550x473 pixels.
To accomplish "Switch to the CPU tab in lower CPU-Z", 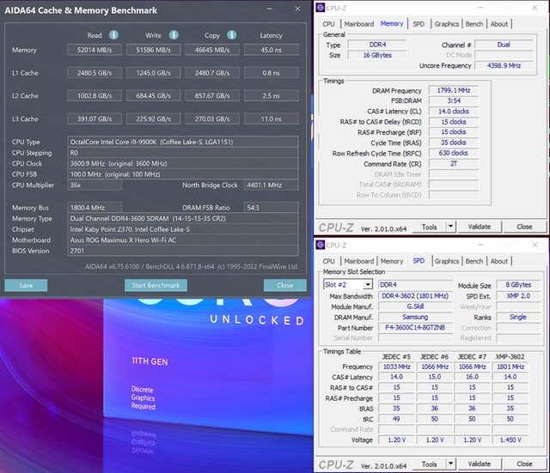I will pyautogui.click(x=328, y=261).
